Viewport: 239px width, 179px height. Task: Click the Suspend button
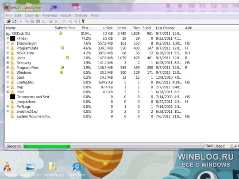point(14,146)
